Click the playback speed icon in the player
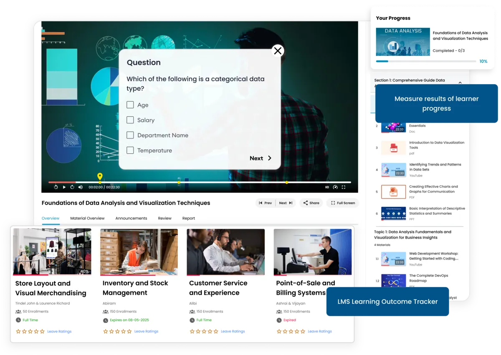 pyautogui.click(x=335, y=187)
